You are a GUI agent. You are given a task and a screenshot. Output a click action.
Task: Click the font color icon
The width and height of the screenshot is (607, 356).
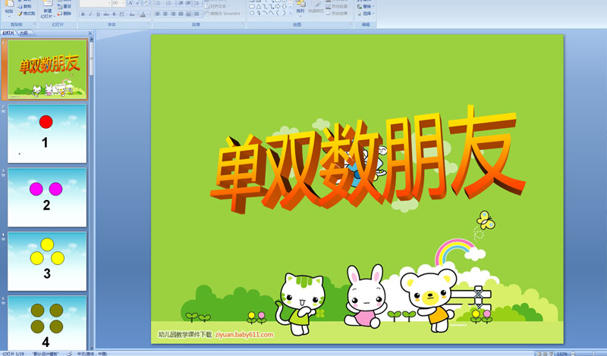[x=142, y=14]
